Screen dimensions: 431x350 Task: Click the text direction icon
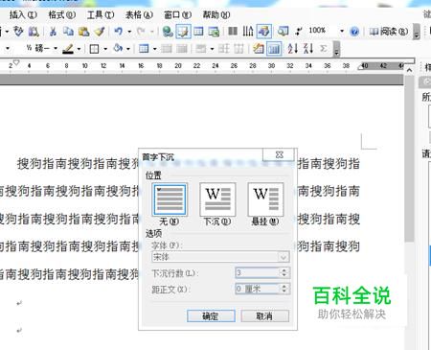pos(248,32)
